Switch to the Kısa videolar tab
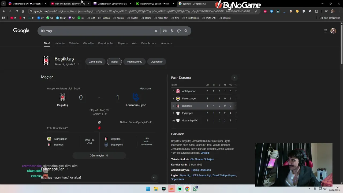 (106, 43)
